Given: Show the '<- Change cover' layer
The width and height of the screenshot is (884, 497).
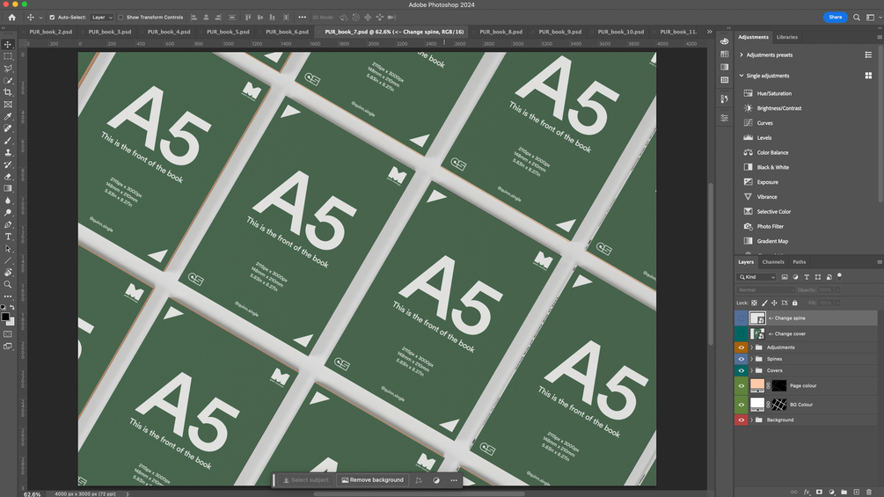Looking at the screenshot, I should [x=741, y=333].
